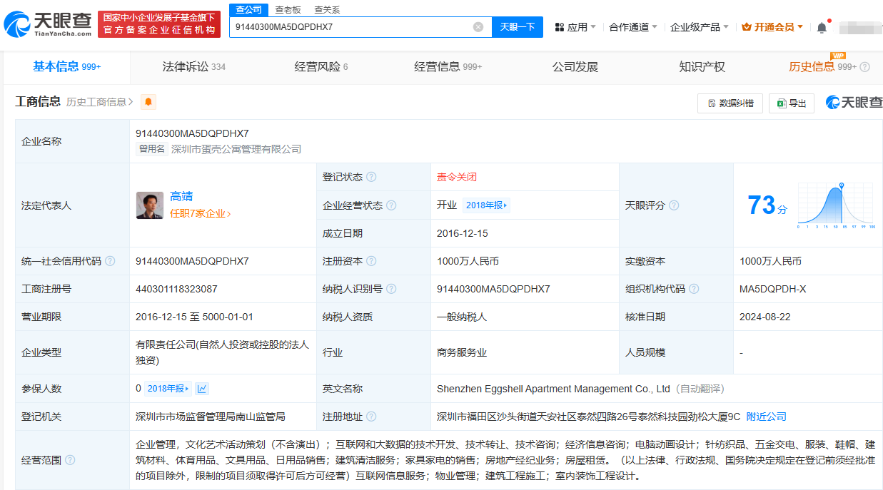883x490 pixels.
Task: Switch to 查老板 search tab
Action: pyautogui.click(x=288, y=9)
